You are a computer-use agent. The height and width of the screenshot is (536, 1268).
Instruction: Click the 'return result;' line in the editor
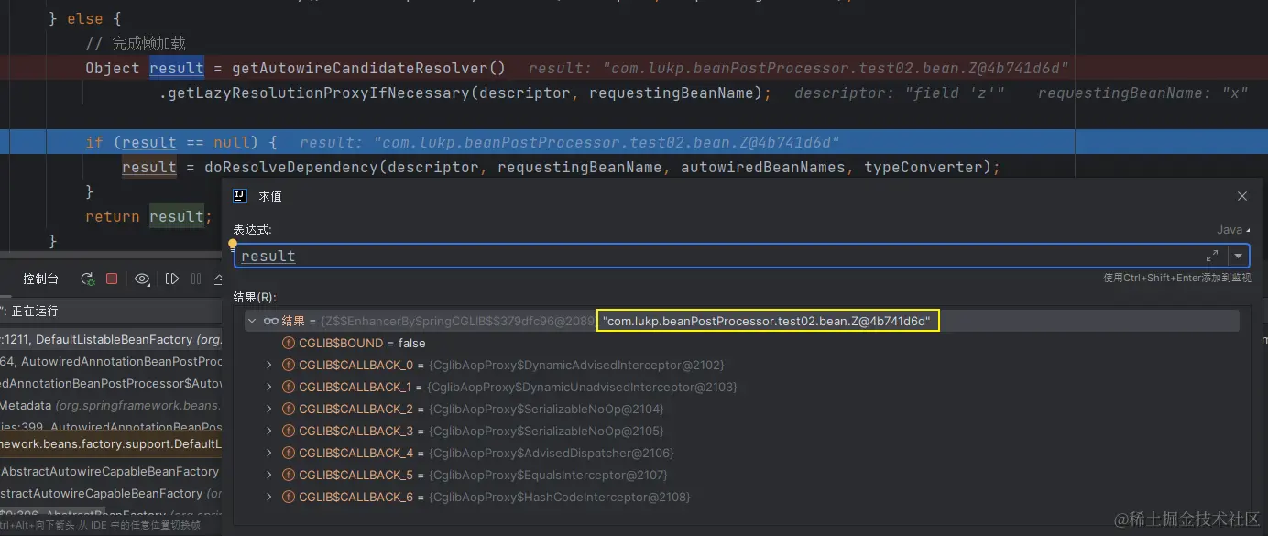(148, 216)
